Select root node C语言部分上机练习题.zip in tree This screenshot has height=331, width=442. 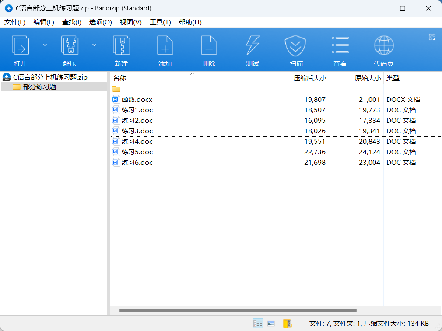tap(50, 77)
